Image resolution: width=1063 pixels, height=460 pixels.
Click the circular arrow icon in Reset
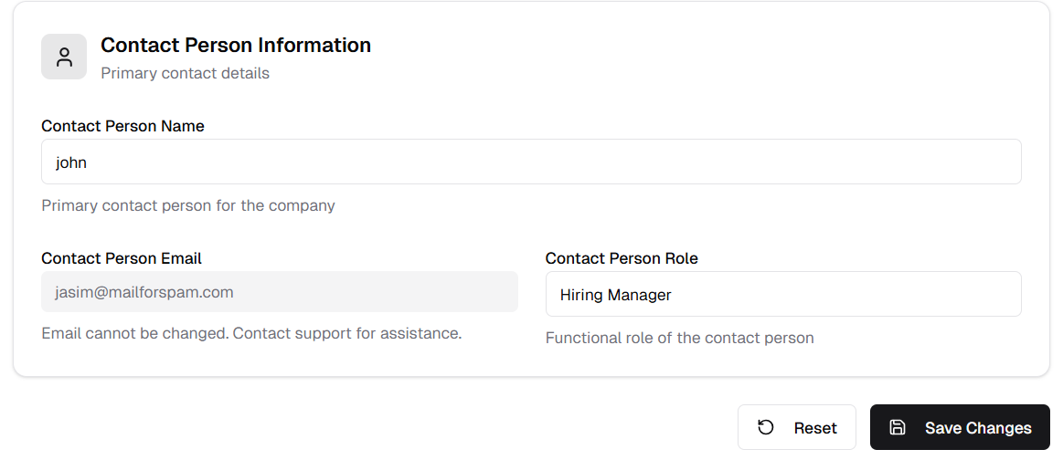pos(766,427)
